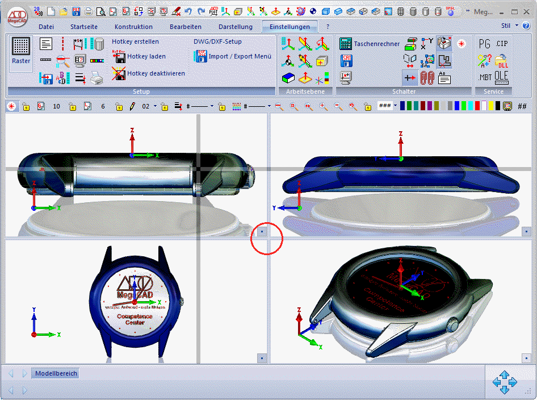
Task: Toggle the Raster grid button
Action: click(21, 53)
